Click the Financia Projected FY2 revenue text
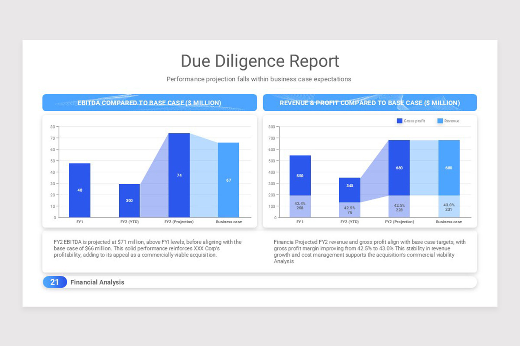 [369, 251]
